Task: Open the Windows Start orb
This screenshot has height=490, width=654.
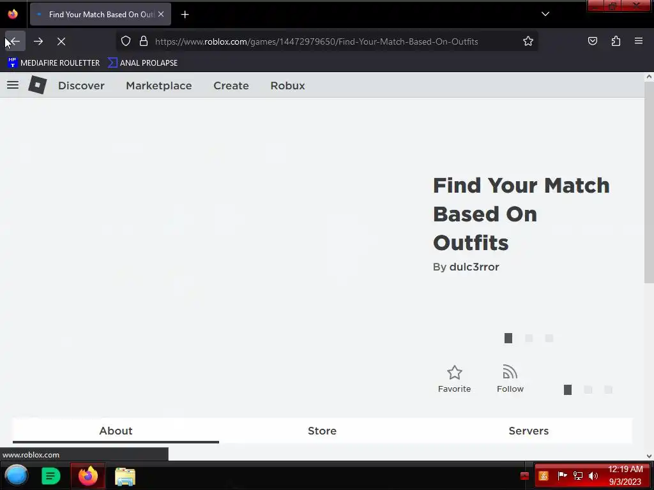Action: (x=16, y=476)
